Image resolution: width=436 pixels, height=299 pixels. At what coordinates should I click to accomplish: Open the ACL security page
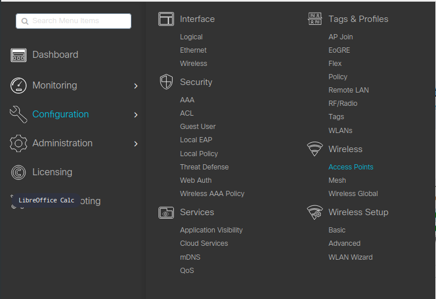click(187, 113)
